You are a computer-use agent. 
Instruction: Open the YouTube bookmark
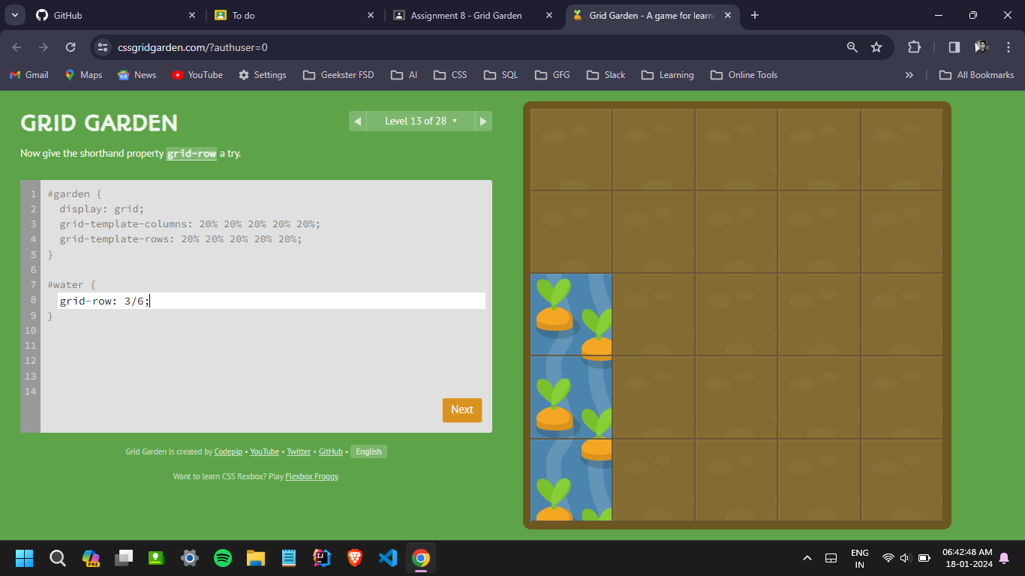coord(197,75)
